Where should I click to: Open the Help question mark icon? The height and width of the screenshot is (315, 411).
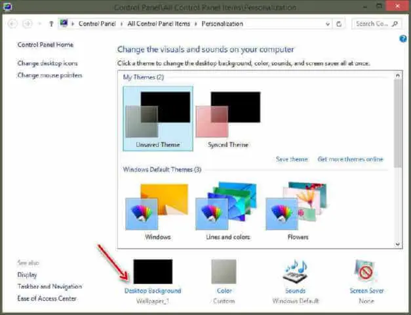tap(403, 39)
